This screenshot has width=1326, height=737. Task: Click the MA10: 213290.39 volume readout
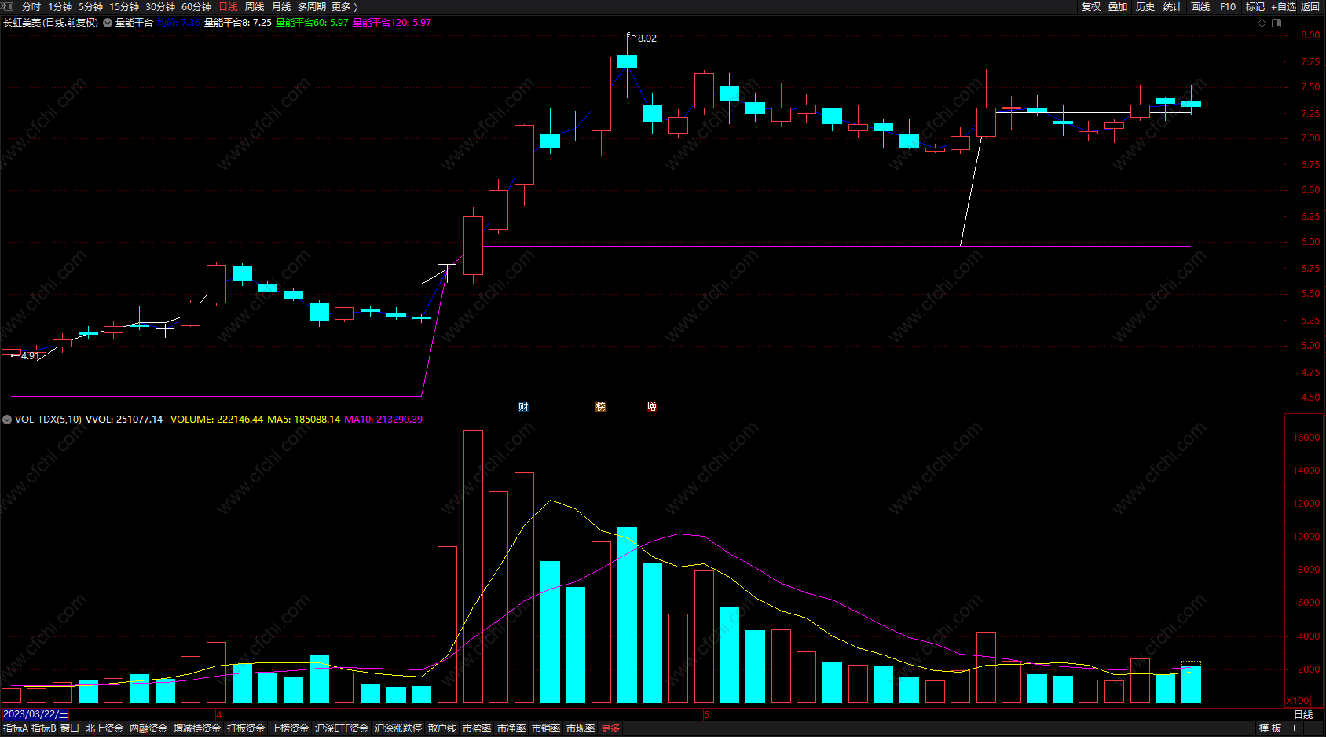coord(383,420)
